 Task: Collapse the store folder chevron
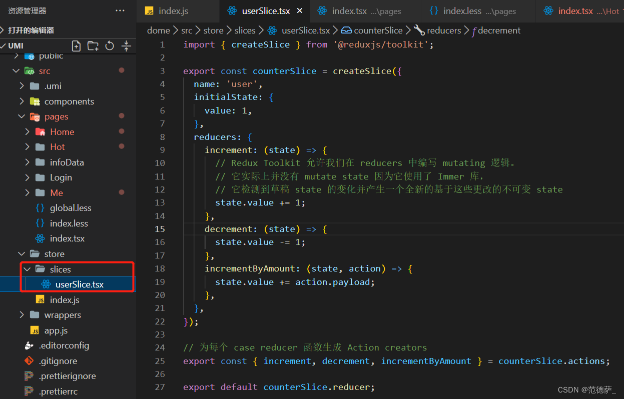pyautogui.click(x=22, y=254)
